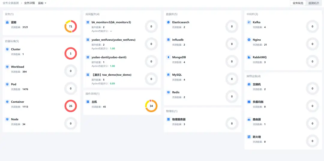Click the bk_monitorv3 application icon
The image size is (324, 161).
[88, 22]
